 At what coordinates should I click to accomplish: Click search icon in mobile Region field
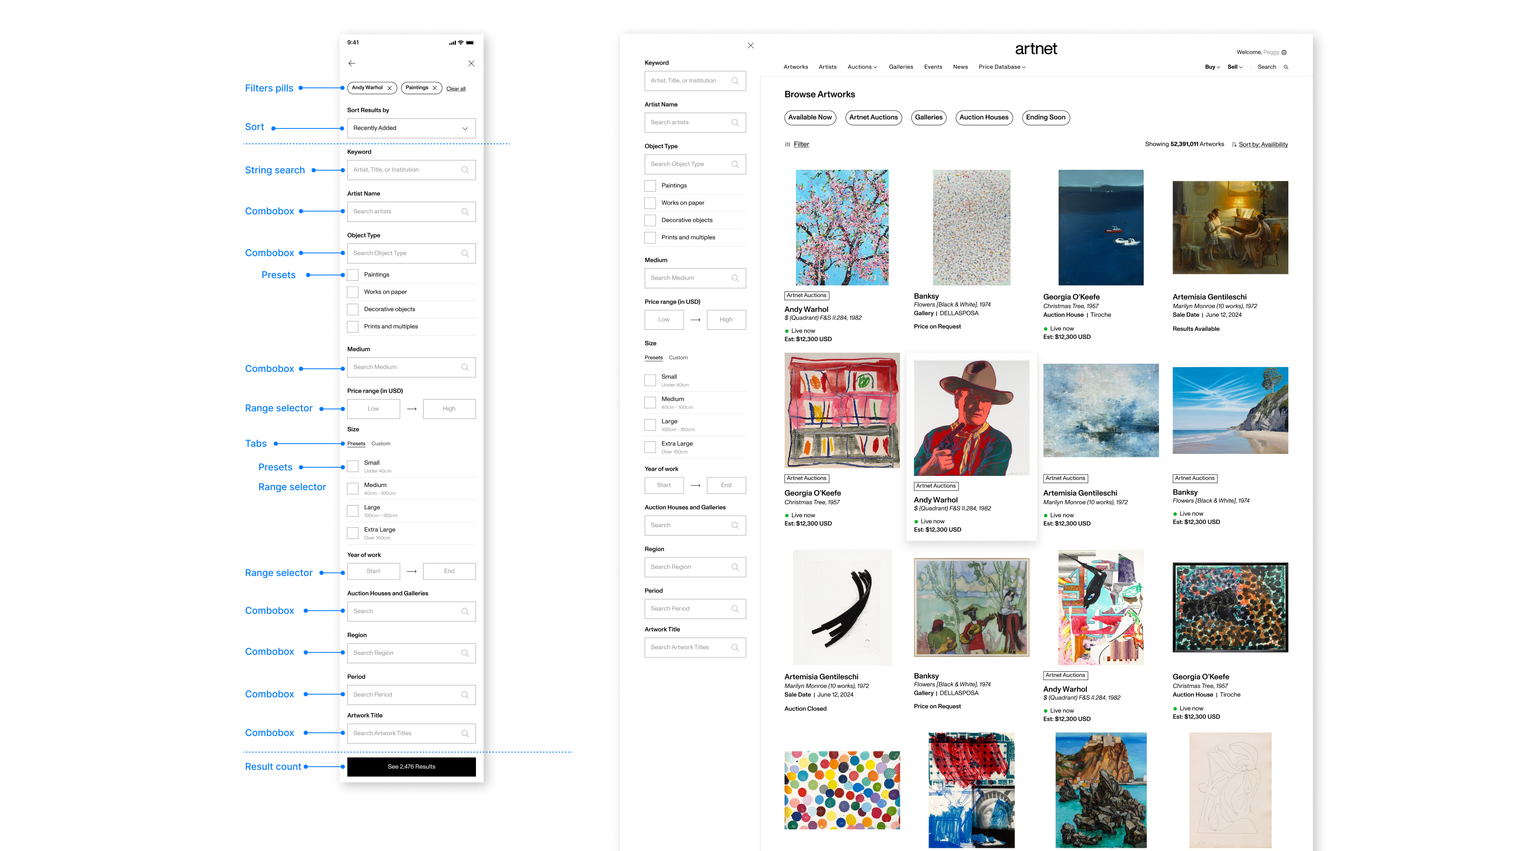[465, 653]
